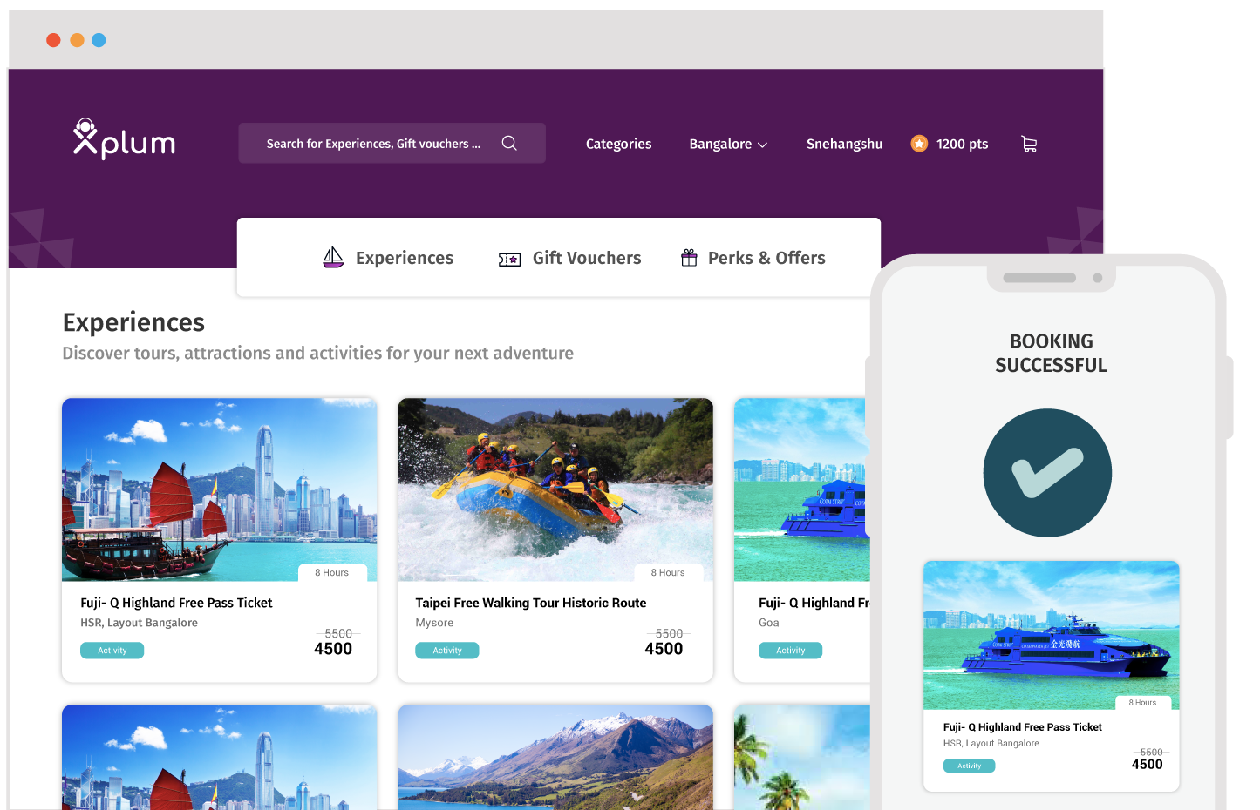Click the orange window control dot
The width and height of the screenshot is (1260, 810).
tap(77, 40)
